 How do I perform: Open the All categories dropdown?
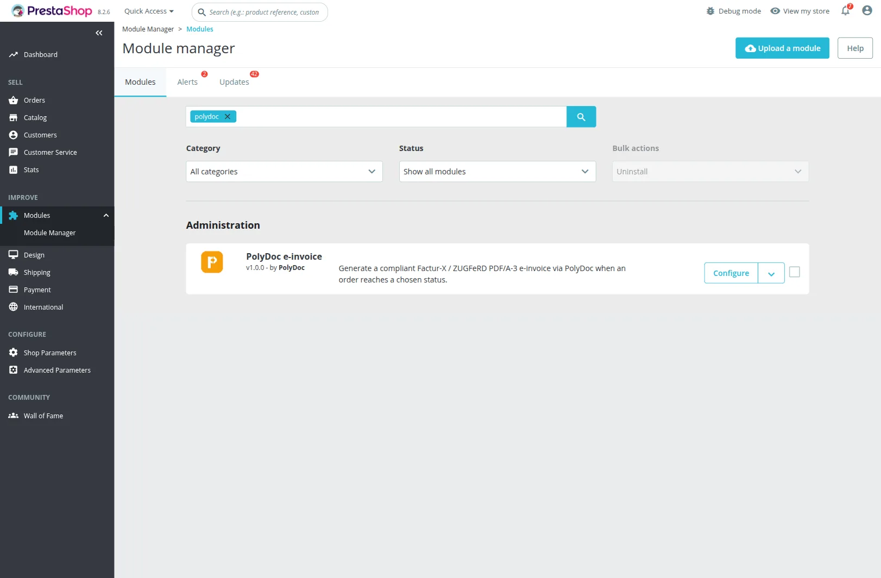(284, 172)
